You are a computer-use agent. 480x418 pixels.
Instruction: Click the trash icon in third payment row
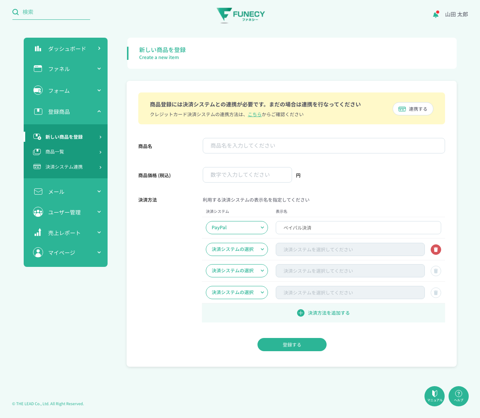(436, 271)
